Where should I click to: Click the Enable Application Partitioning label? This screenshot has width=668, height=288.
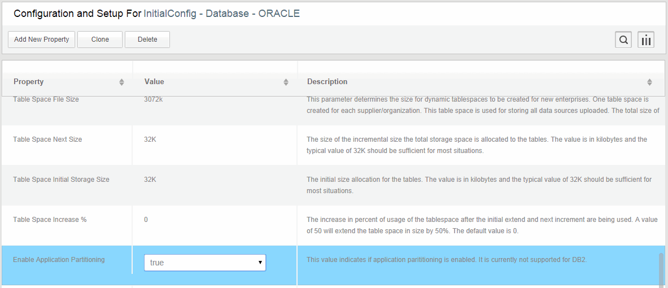(59, 259)
